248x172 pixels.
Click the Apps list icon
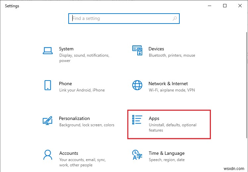137,120
